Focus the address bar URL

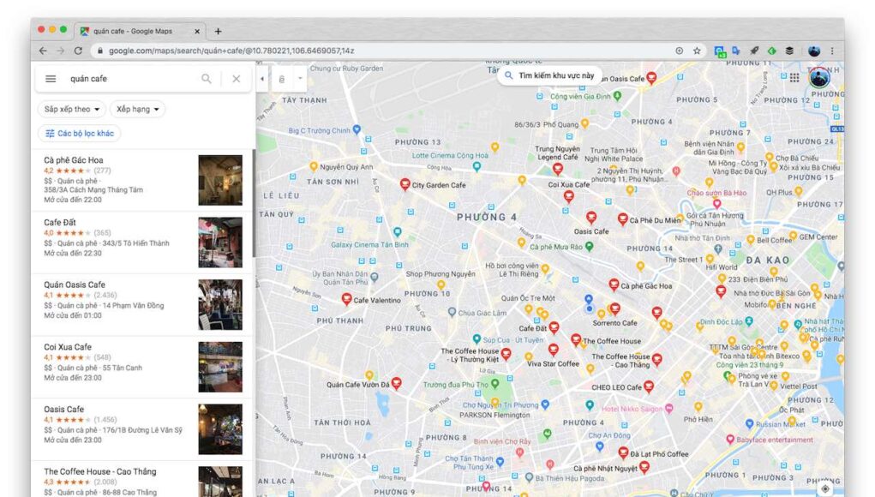coord(231,51)
